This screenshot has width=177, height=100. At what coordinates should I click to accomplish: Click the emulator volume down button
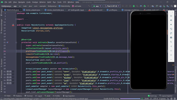point(171,25)
